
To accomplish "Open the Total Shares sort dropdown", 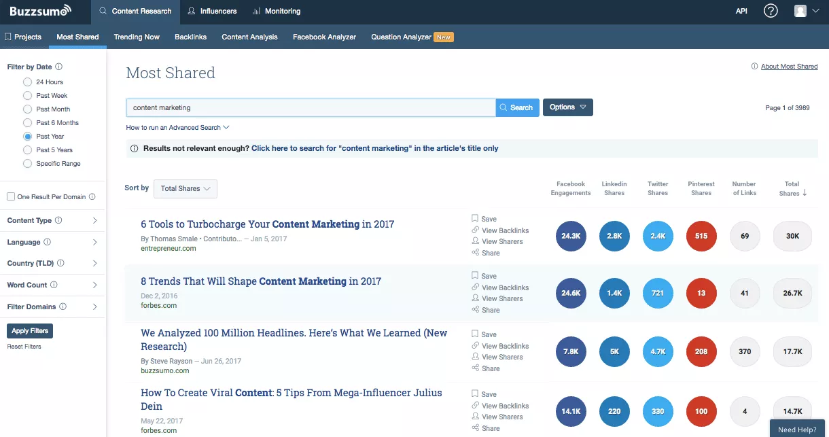I will (186, 188).
